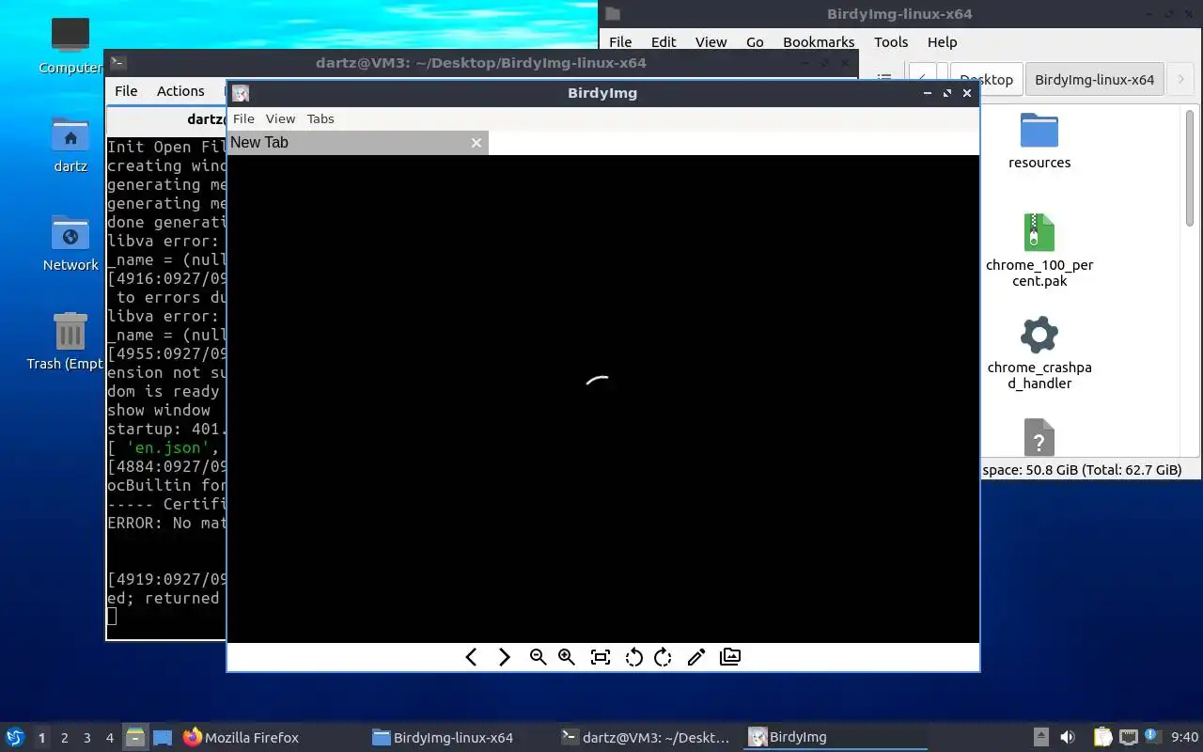Open the Tabs menu in BirdyImg
The height and width of the screenshot is (752, 1203).
[320, 118]
